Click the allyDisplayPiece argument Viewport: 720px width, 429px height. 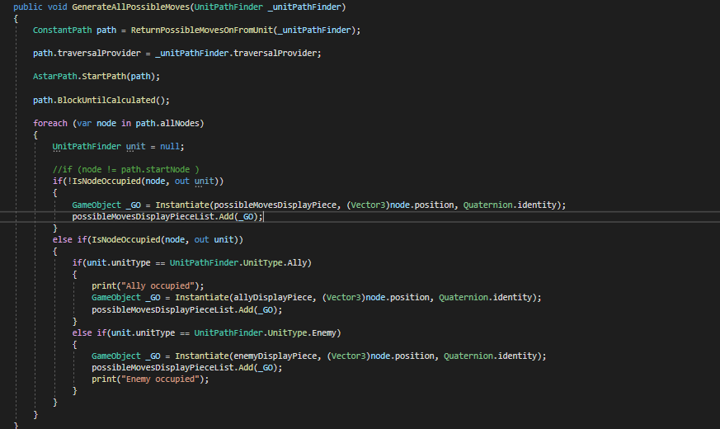273,298
